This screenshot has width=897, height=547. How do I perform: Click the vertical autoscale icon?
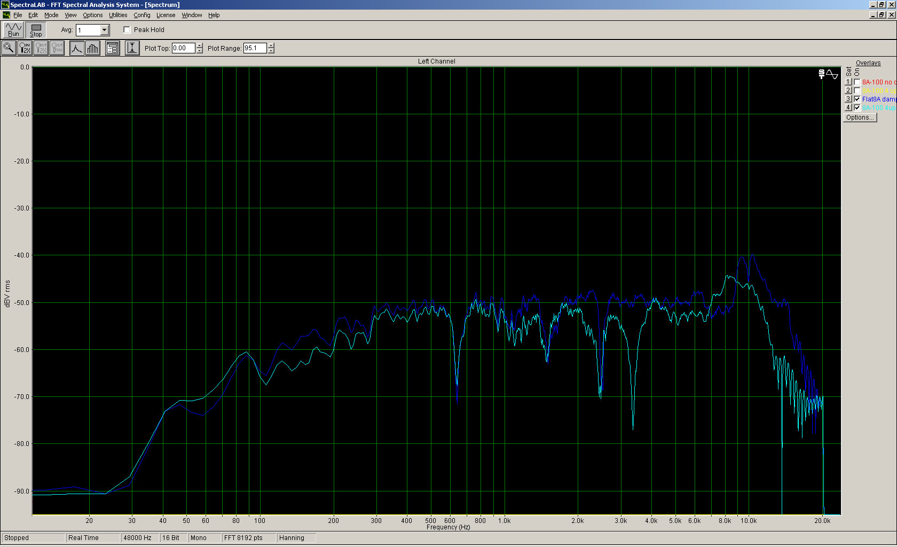(x=132, y=48)
